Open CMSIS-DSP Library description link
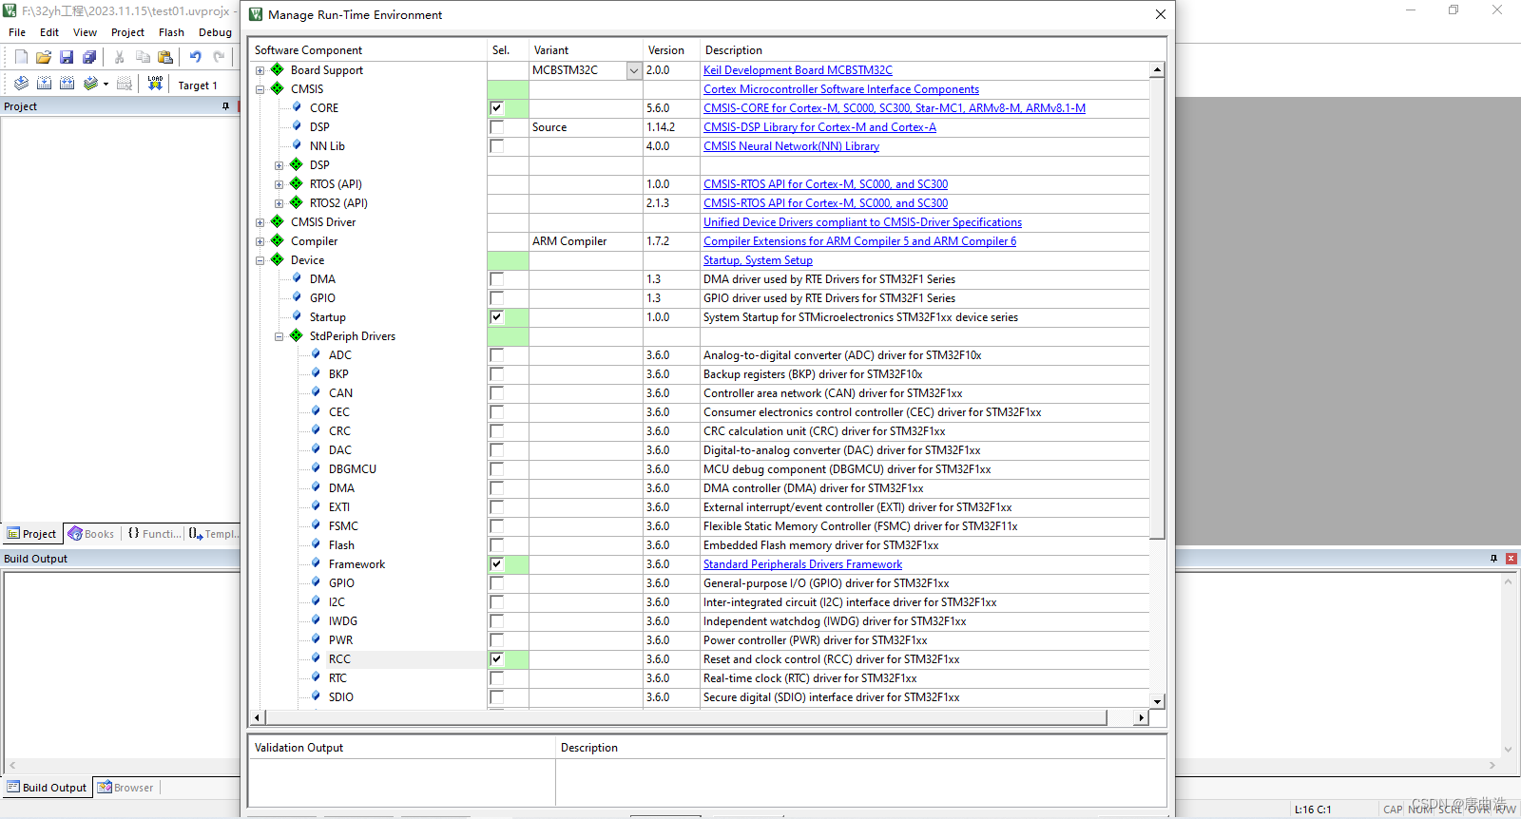 coord(819,127)
